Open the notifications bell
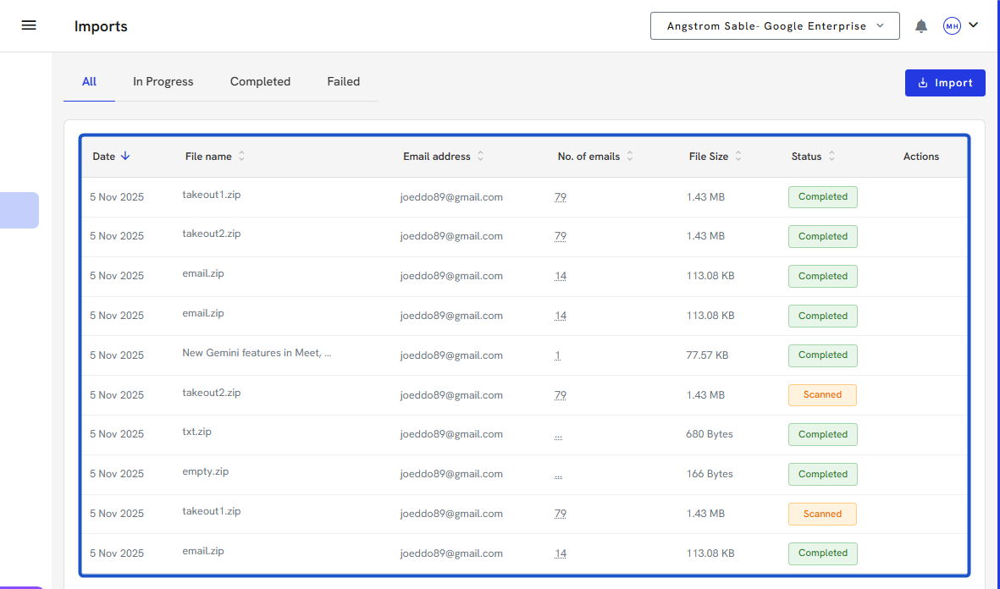1000x589 pixels. (921, 26)
